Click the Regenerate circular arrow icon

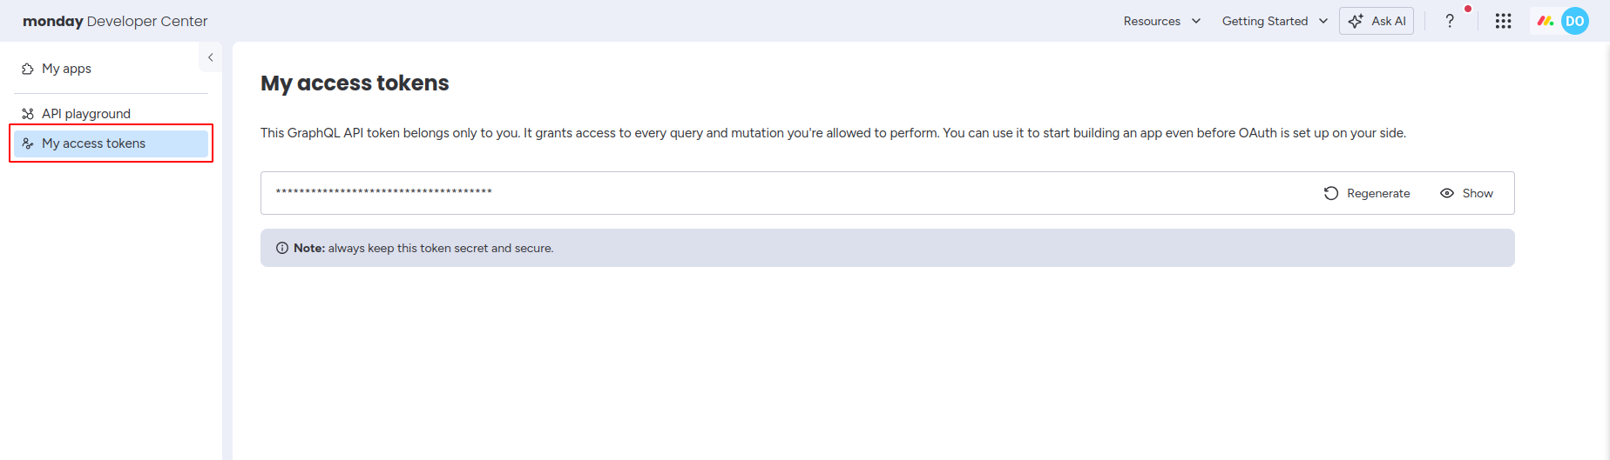click(1331, 193)
